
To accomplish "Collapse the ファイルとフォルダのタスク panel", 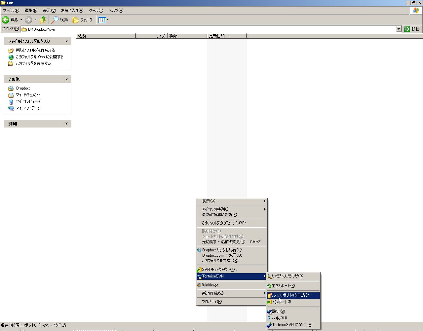I will click(x=66, y=41).
